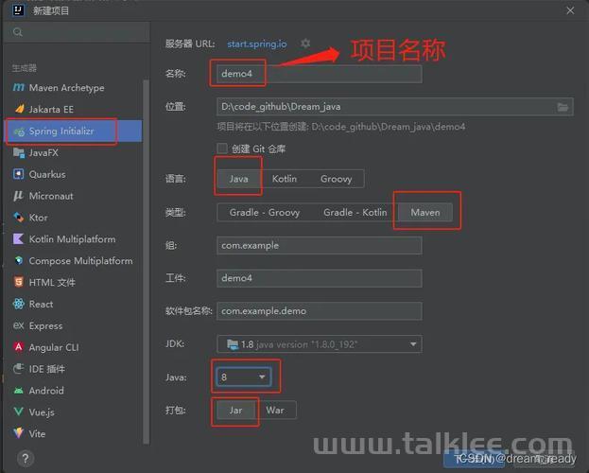589x473 pixels.
Task: Click the artifact field demo4
Action: (x=319, y=278)
